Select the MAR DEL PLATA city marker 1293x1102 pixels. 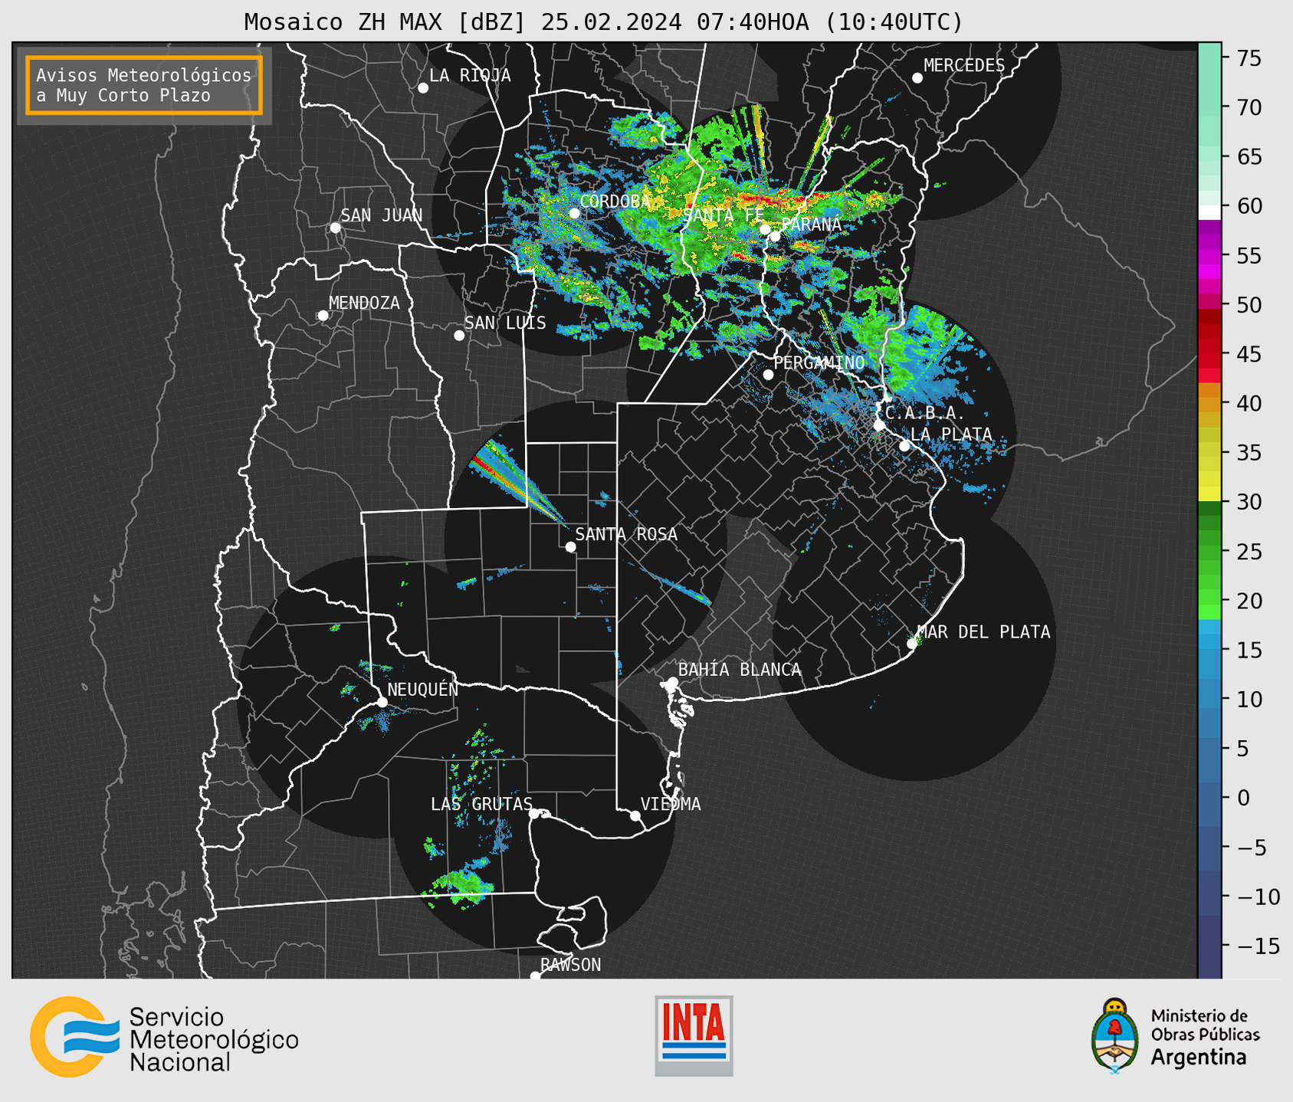(x=912, y=644)
